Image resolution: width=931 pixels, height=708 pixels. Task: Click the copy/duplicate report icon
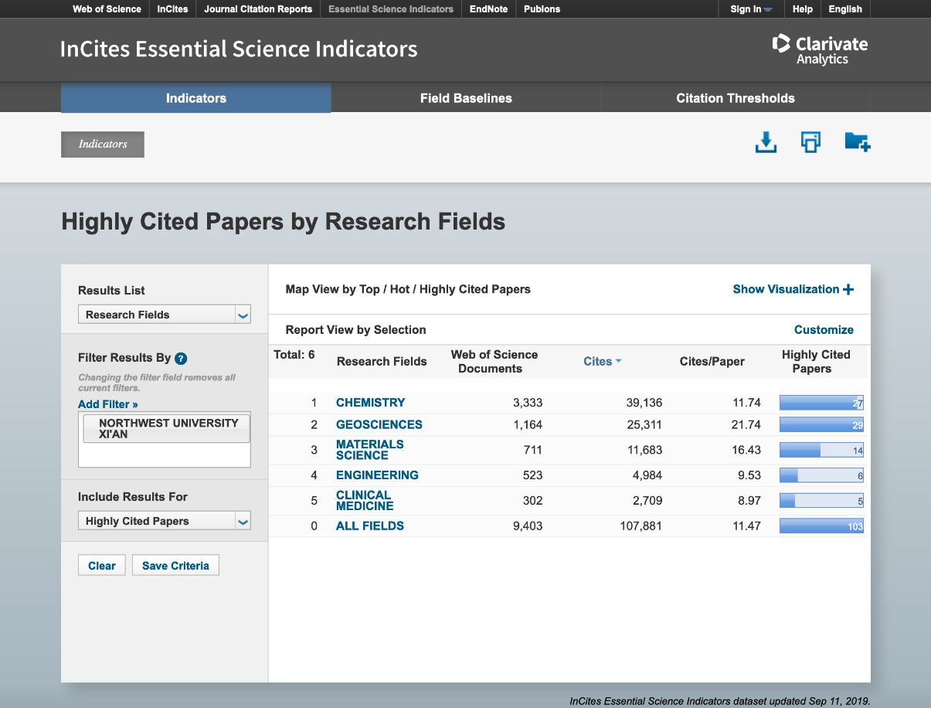(810, 142)
